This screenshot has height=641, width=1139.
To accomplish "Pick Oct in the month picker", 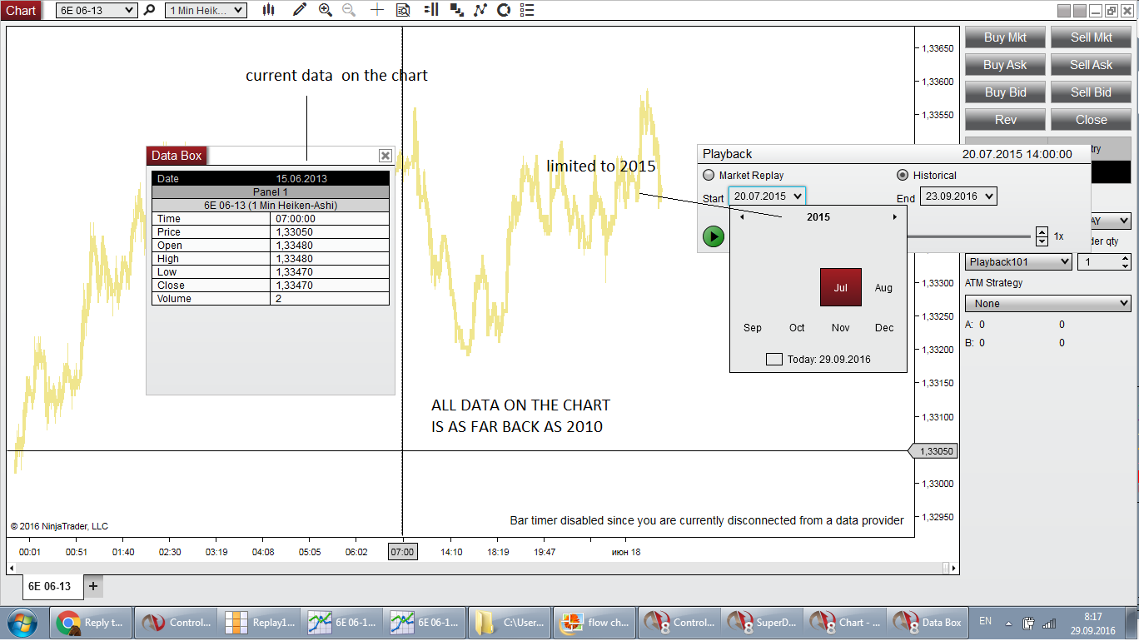I will (797, 328).
